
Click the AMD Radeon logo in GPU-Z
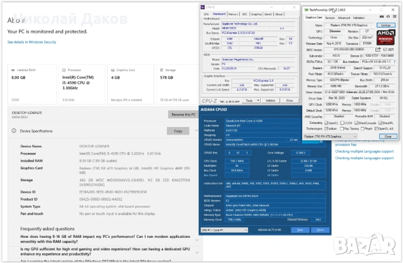(386, 38)
